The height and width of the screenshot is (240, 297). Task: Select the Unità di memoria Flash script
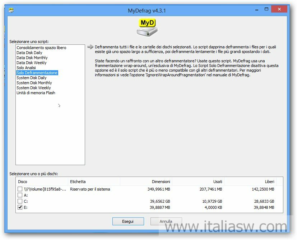pyautogui.click(x=36, y=93)
